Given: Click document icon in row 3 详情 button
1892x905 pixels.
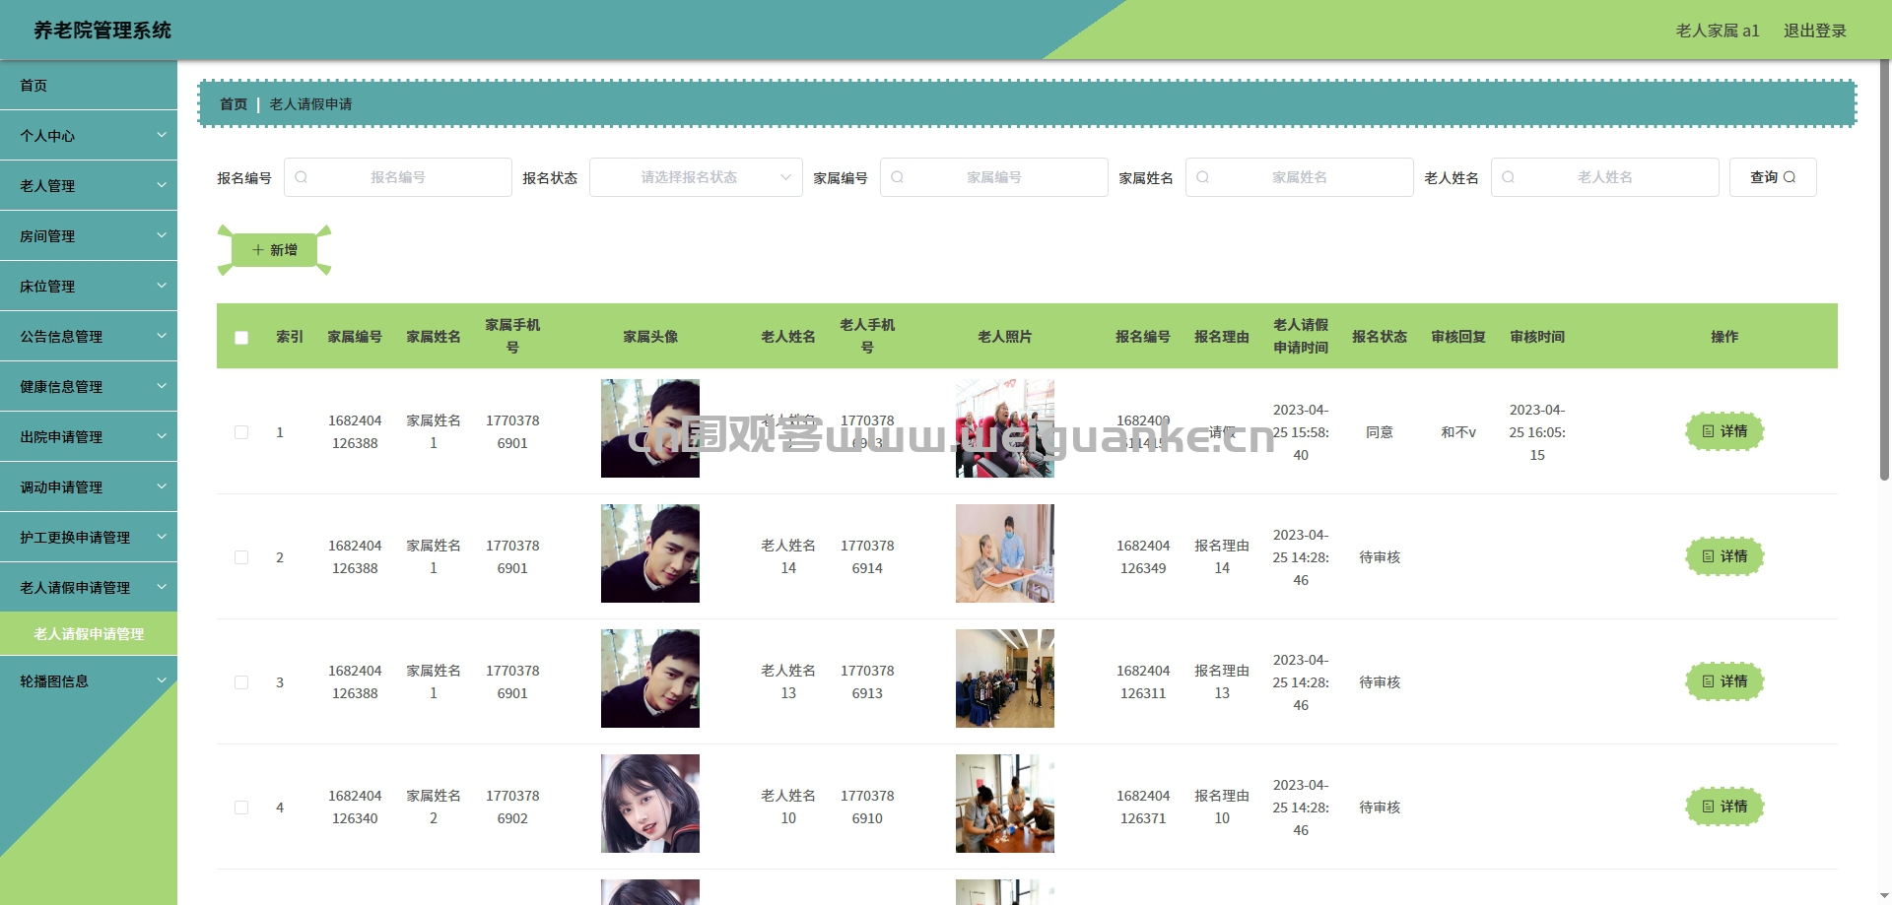Looking at the screenshot, I should (1708, 681).
